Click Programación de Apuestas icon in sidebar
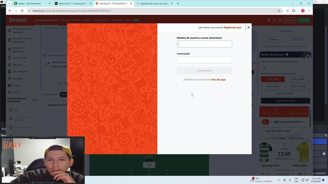Screen dimensions: 328x184 [9, 30]
